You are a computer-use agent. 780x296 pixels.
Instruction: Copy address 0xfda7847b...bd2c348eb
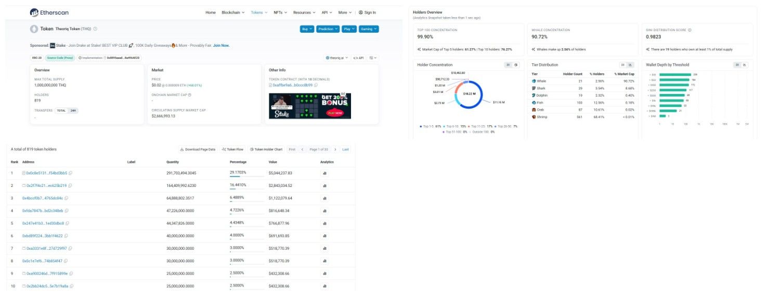point(67,211)
